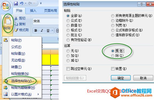Select the 加(D) operation radio
This screenshot has height=100, width=154.
[68, 56]
